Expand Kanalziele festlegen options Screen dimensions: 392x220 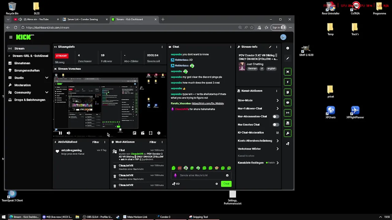[x=277, y=163]
